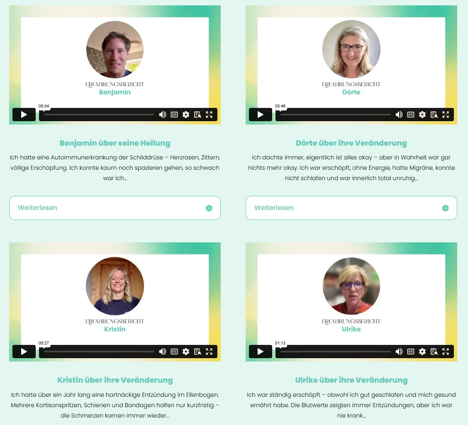
Task: Expand Weiterlesen under Benjamin's story
Action: point(115,208)
